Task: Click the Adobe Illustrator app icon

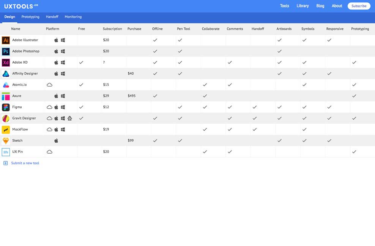Action: click(6, 40)
